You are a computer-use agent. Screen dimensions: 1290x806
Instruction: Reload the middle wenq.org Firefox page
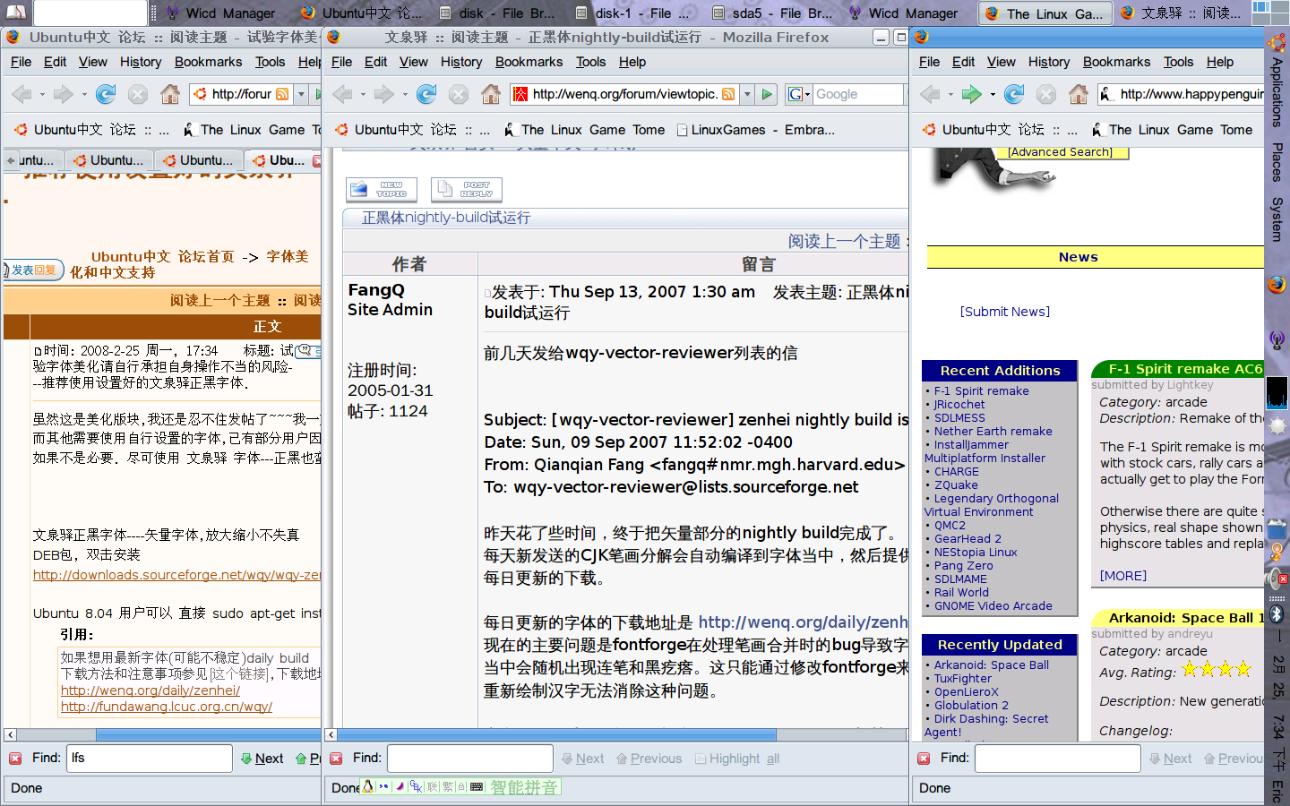tap(426, 94)
